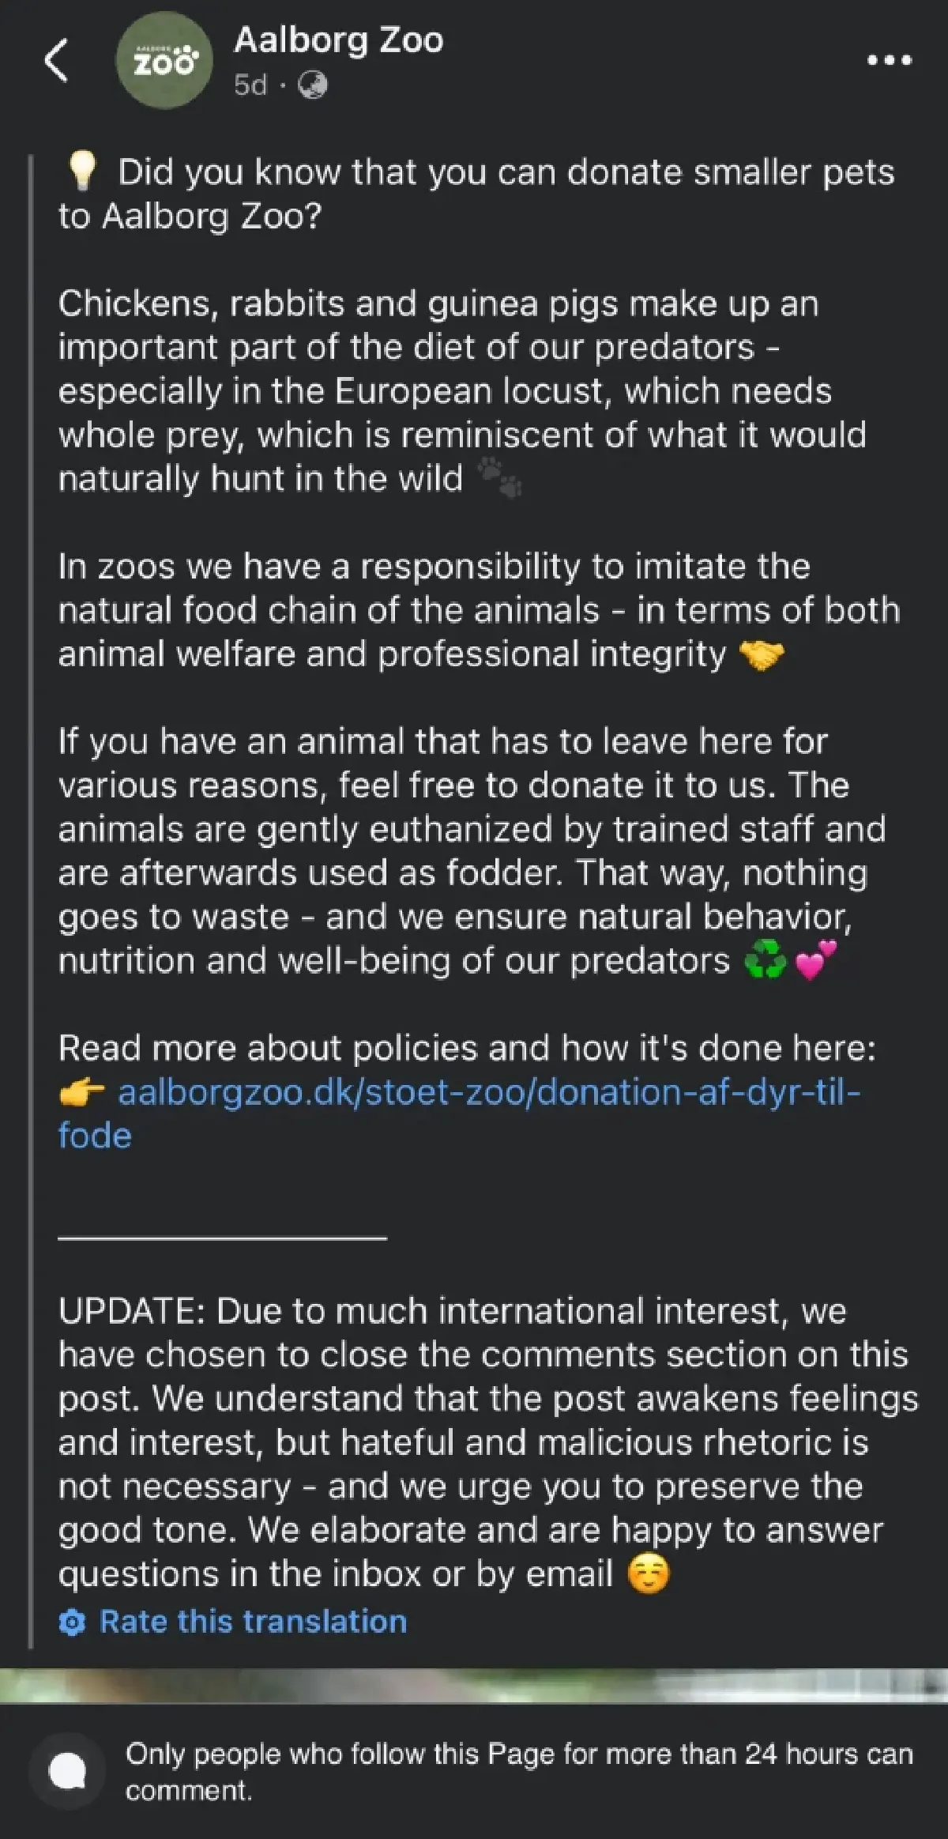Click the pink hearts emoji

[814, 960]
